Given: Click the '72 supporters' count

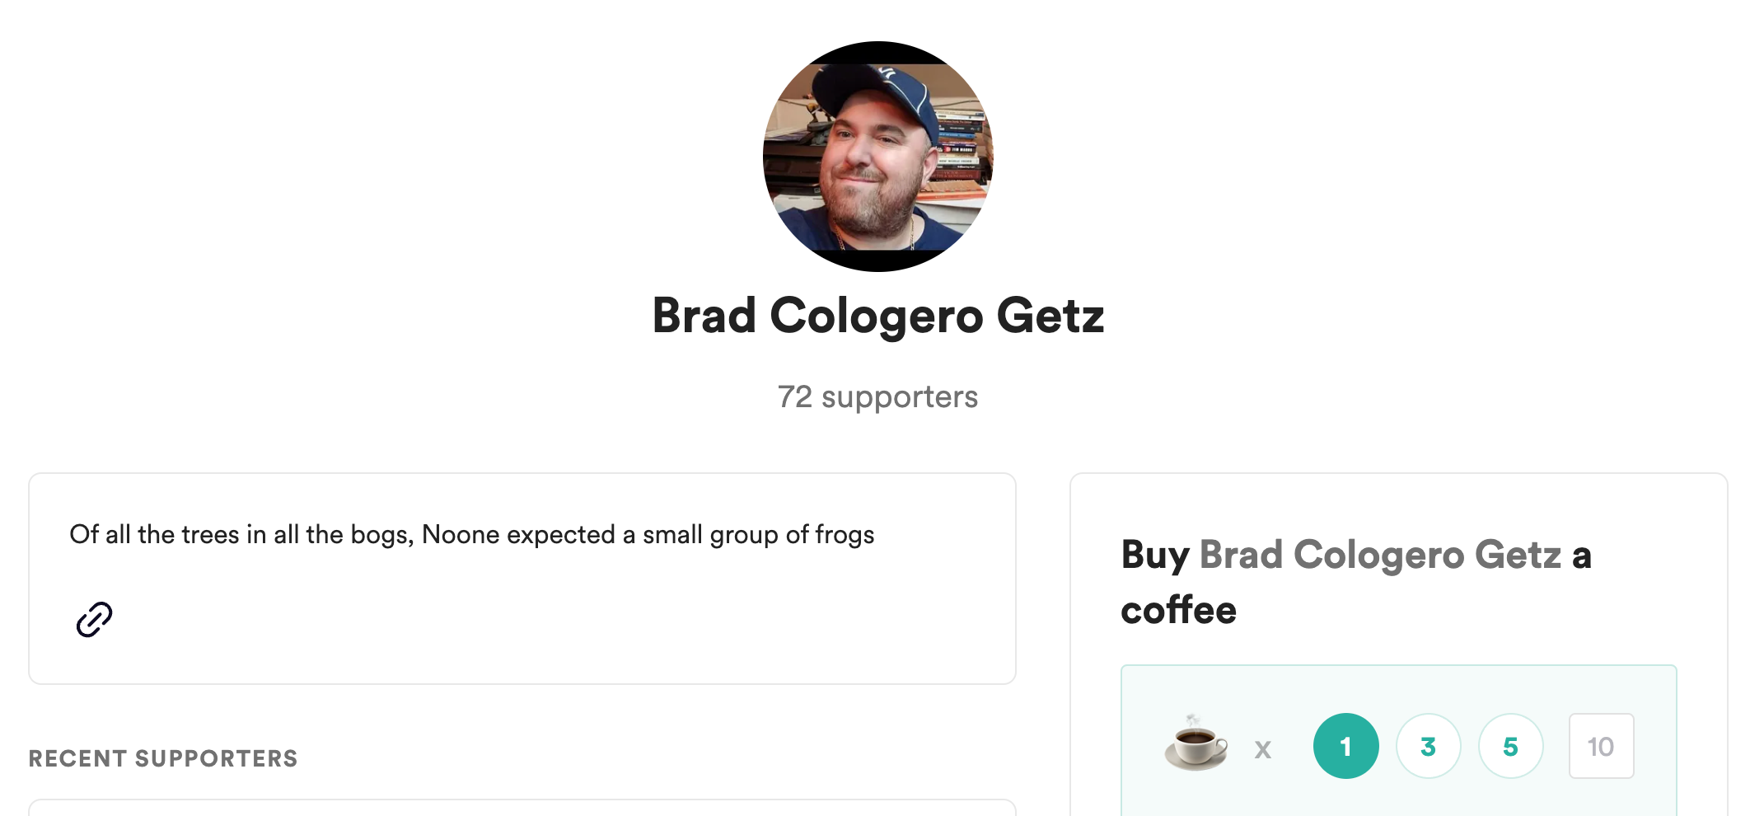Looking at the screenshot, I should click(877, 397).
